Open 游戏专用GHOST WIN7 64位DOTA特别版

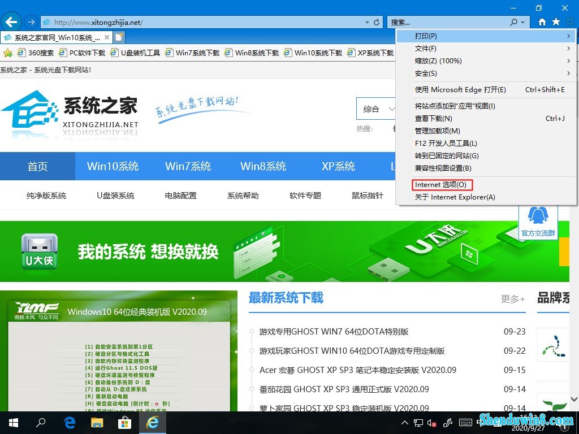tap(334, 332)
